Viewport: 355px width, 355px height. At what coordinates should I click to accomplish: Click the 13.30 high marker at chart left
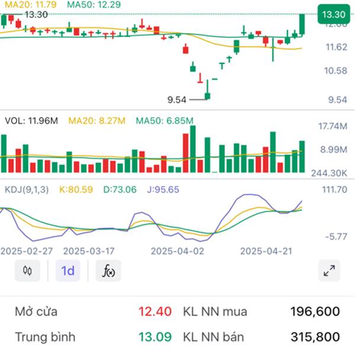[x=36, y=15]
